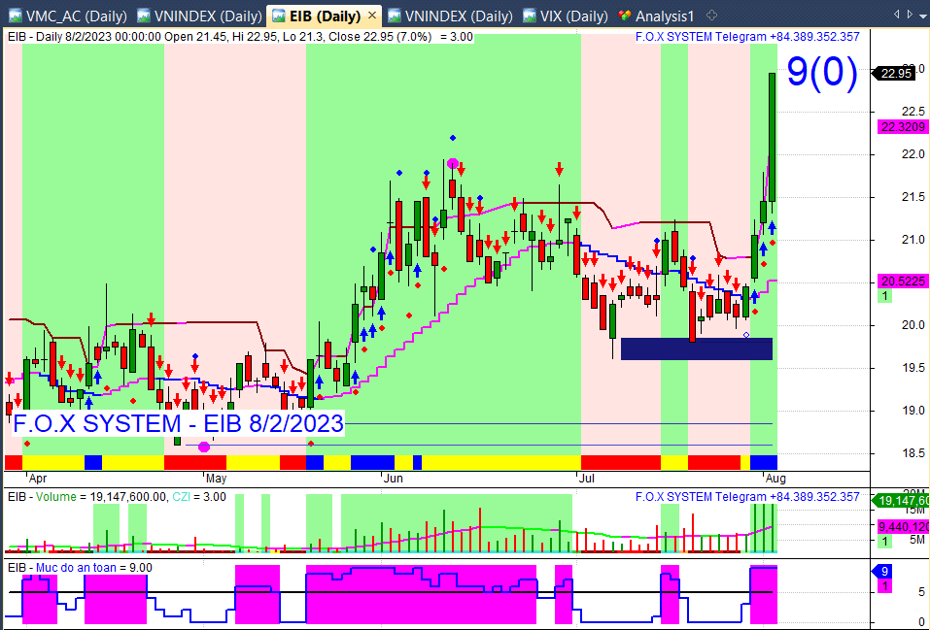The width and height of the screenshot is (930, 630).
Task: Click the green 19,147,60 volume label
Action: click(903, 501)
